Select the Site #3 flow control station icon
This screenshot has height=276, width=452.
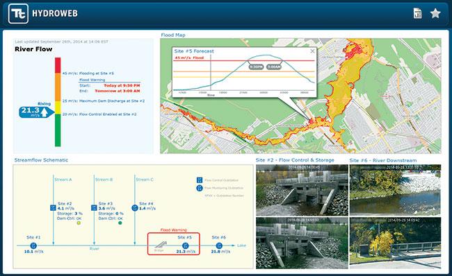tap(94, 207)
